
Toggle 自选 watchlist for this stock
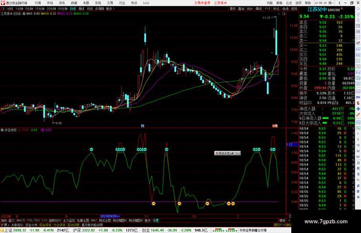285,9
